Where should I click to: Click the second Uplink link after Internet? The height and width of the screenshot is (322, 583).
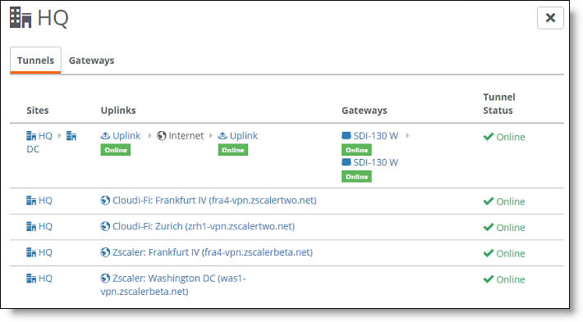coord(244,136)
